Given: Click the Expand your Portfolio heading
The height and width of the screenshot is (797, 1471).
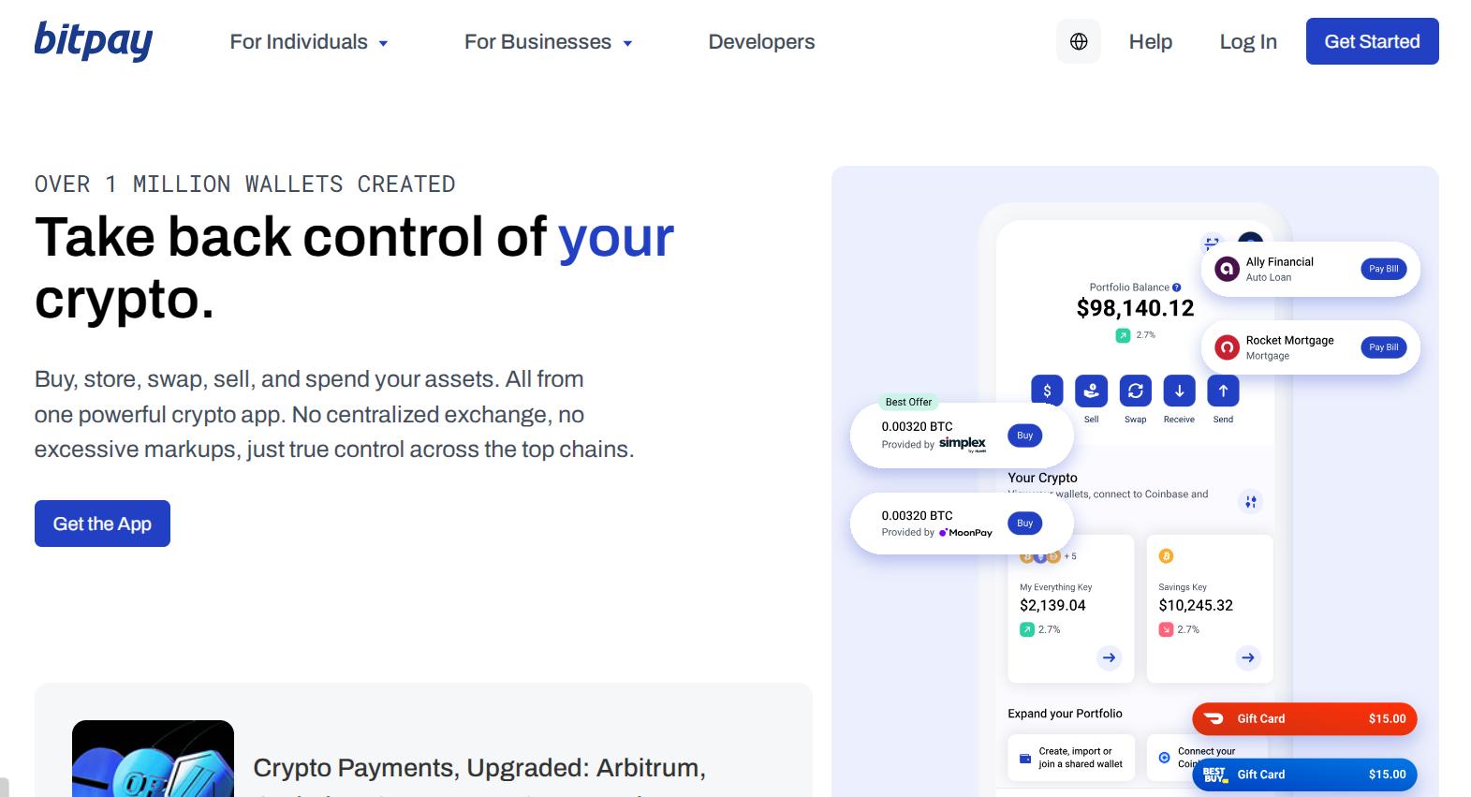Looking at the screenshot, I should (x=1065, y=714).
